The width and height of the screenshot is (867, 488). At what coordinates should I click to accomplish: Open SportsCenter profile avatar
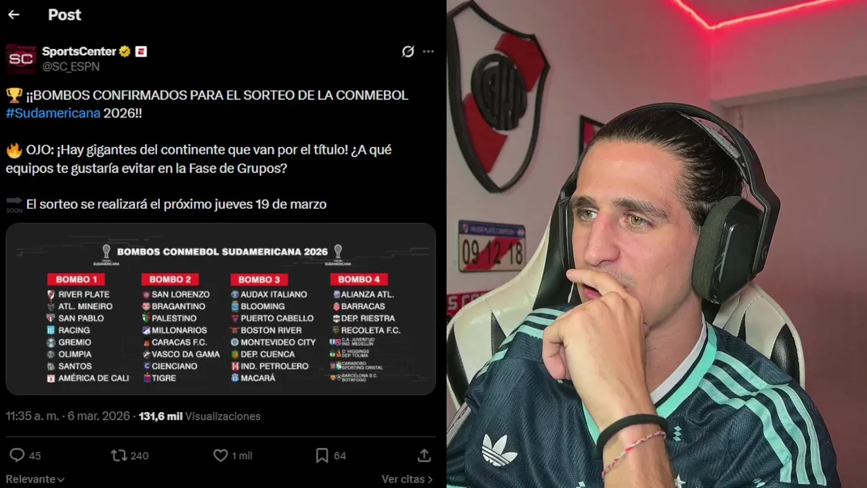tap(20, 58)
